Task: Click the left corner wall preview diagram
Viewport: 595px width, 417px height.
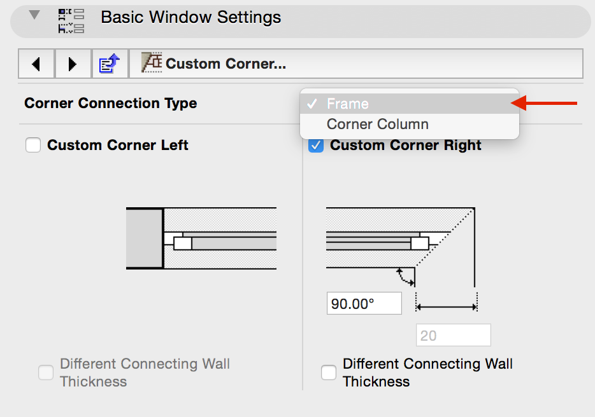Action: tap(201, 238)
